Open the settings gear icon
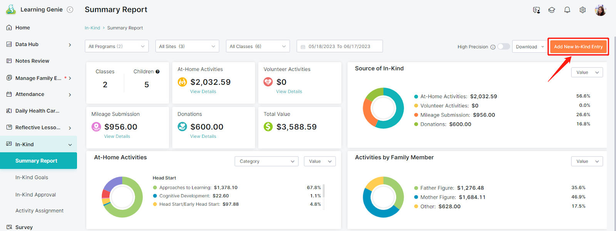Viewport: 616px width, 231px height. click(x=583, y=10)
